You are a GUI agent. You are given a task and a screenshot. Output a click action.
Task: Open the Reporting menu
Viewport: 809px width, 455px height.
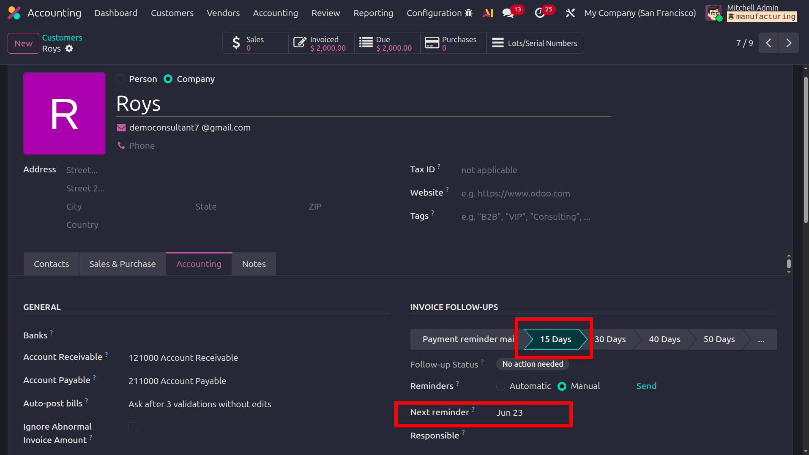click(373, 13)
